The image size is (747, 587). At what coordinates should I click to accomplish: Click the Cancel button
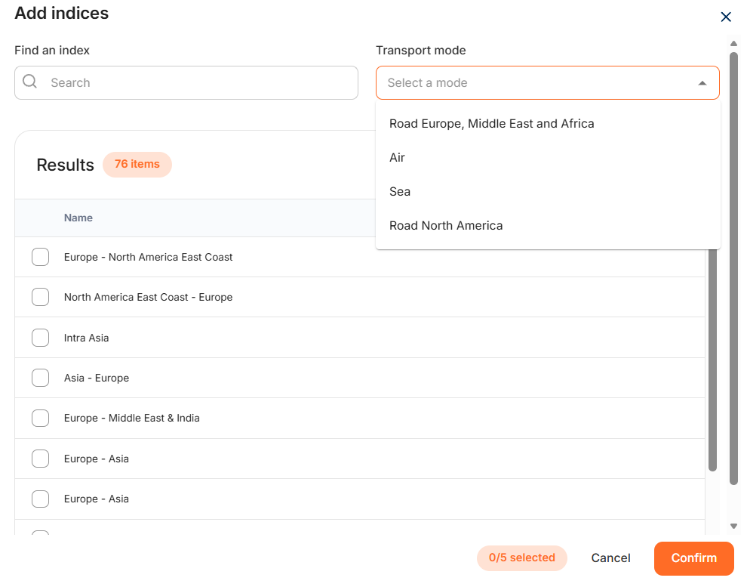point(610,558)
